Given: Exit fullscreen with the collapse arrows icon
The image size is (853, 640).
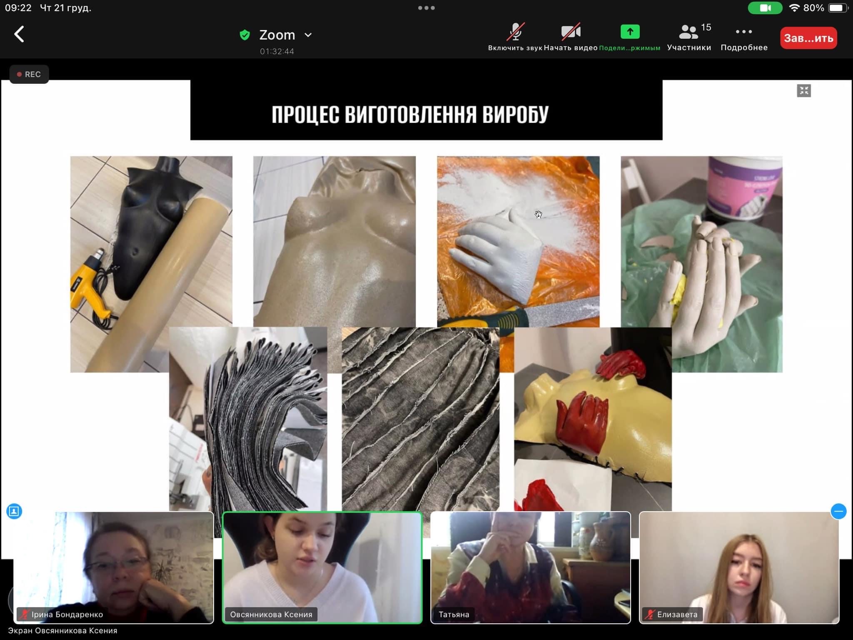Looking at the screenshot, I should click(804, 90).
